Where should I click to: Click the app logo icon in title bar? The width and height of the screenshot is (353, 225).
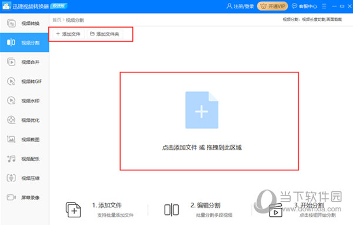click(x=6, y=6)
